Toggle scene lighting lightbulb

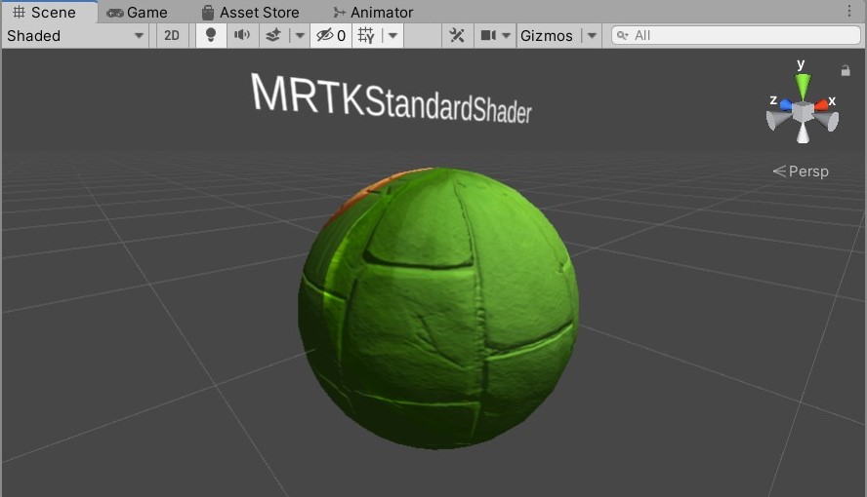211,36
